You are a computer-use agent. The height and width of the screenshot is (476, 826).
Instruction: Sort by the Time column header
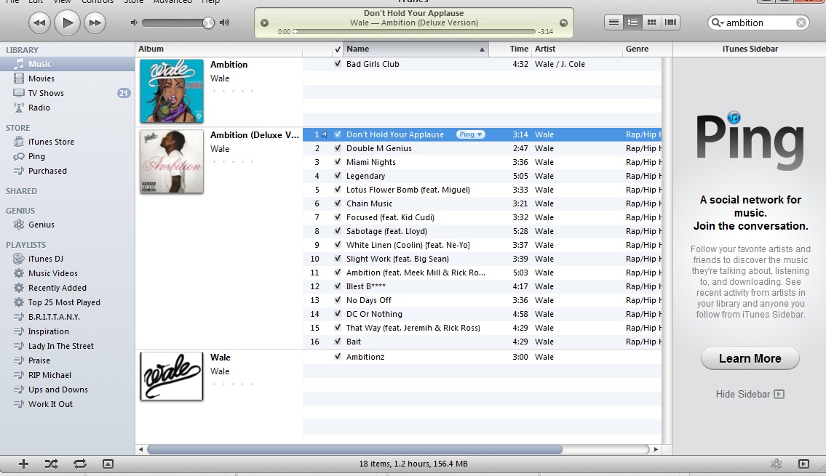pyautogui.click(x=510, y=49)
